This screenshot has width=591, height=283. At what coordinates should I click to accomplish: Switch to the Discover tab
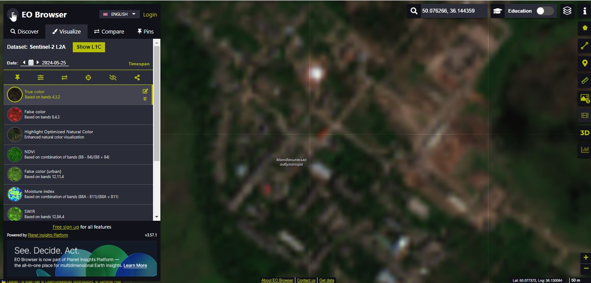(24, 31)
